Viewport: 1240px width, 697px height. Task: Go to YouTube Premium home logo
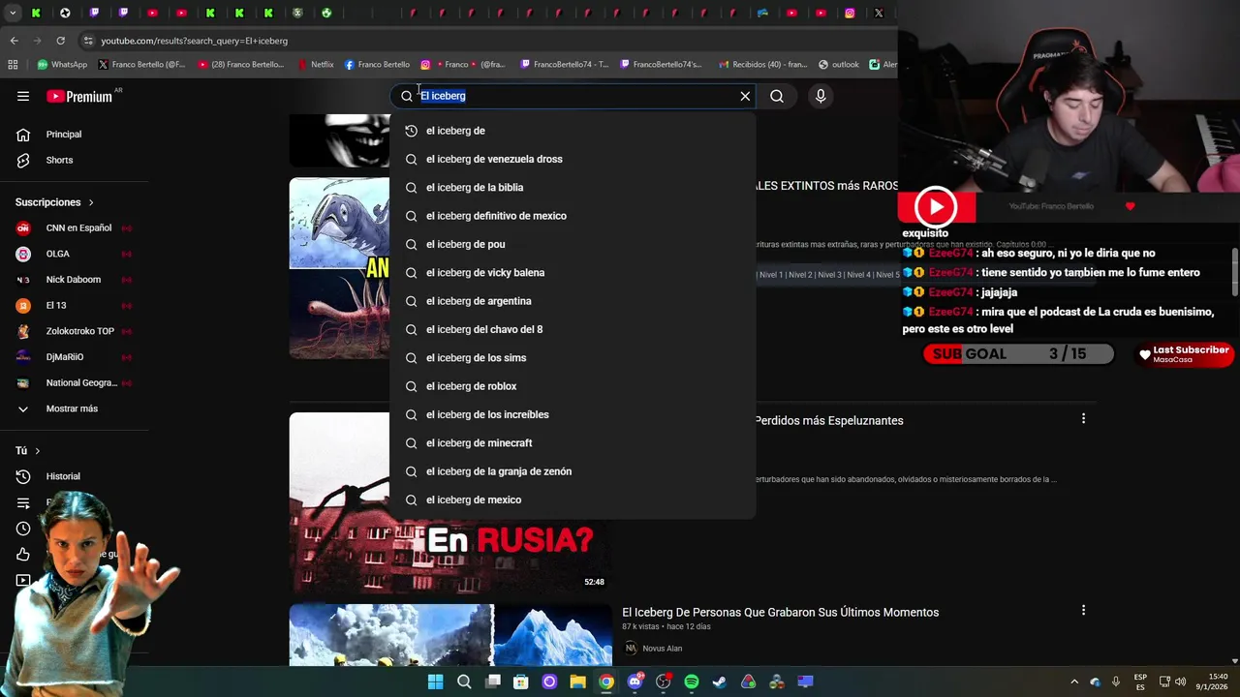point(79,96)
